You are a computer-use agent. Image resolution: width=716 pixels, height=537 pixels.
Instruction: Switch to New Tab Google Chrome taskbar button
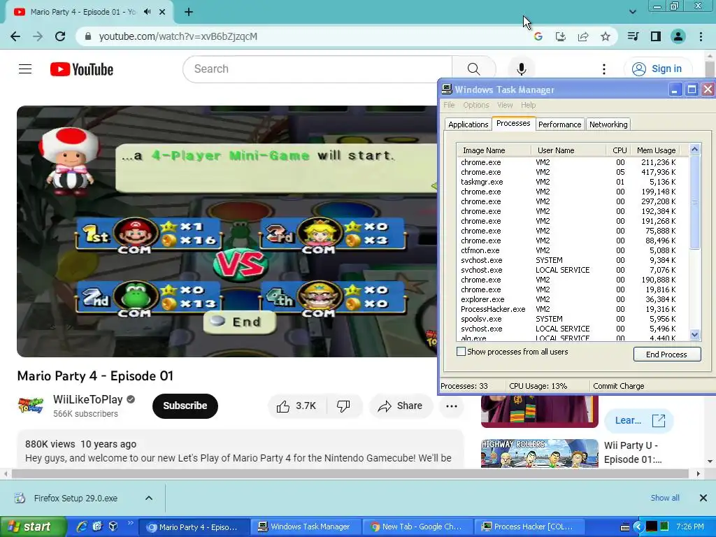click(418, 527)
